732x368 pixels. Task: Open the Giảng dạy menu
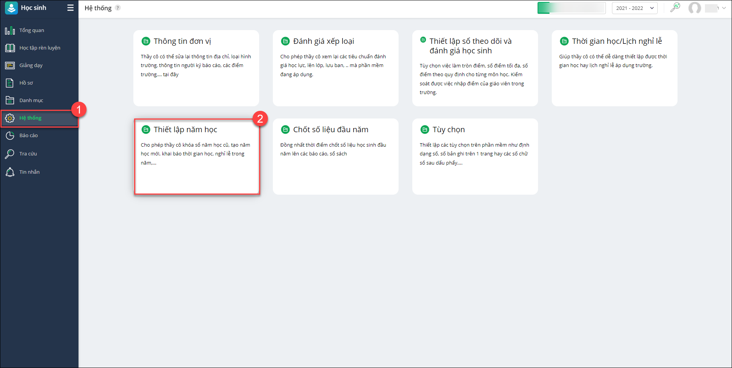pyautogui.click(x=31, y=66)
